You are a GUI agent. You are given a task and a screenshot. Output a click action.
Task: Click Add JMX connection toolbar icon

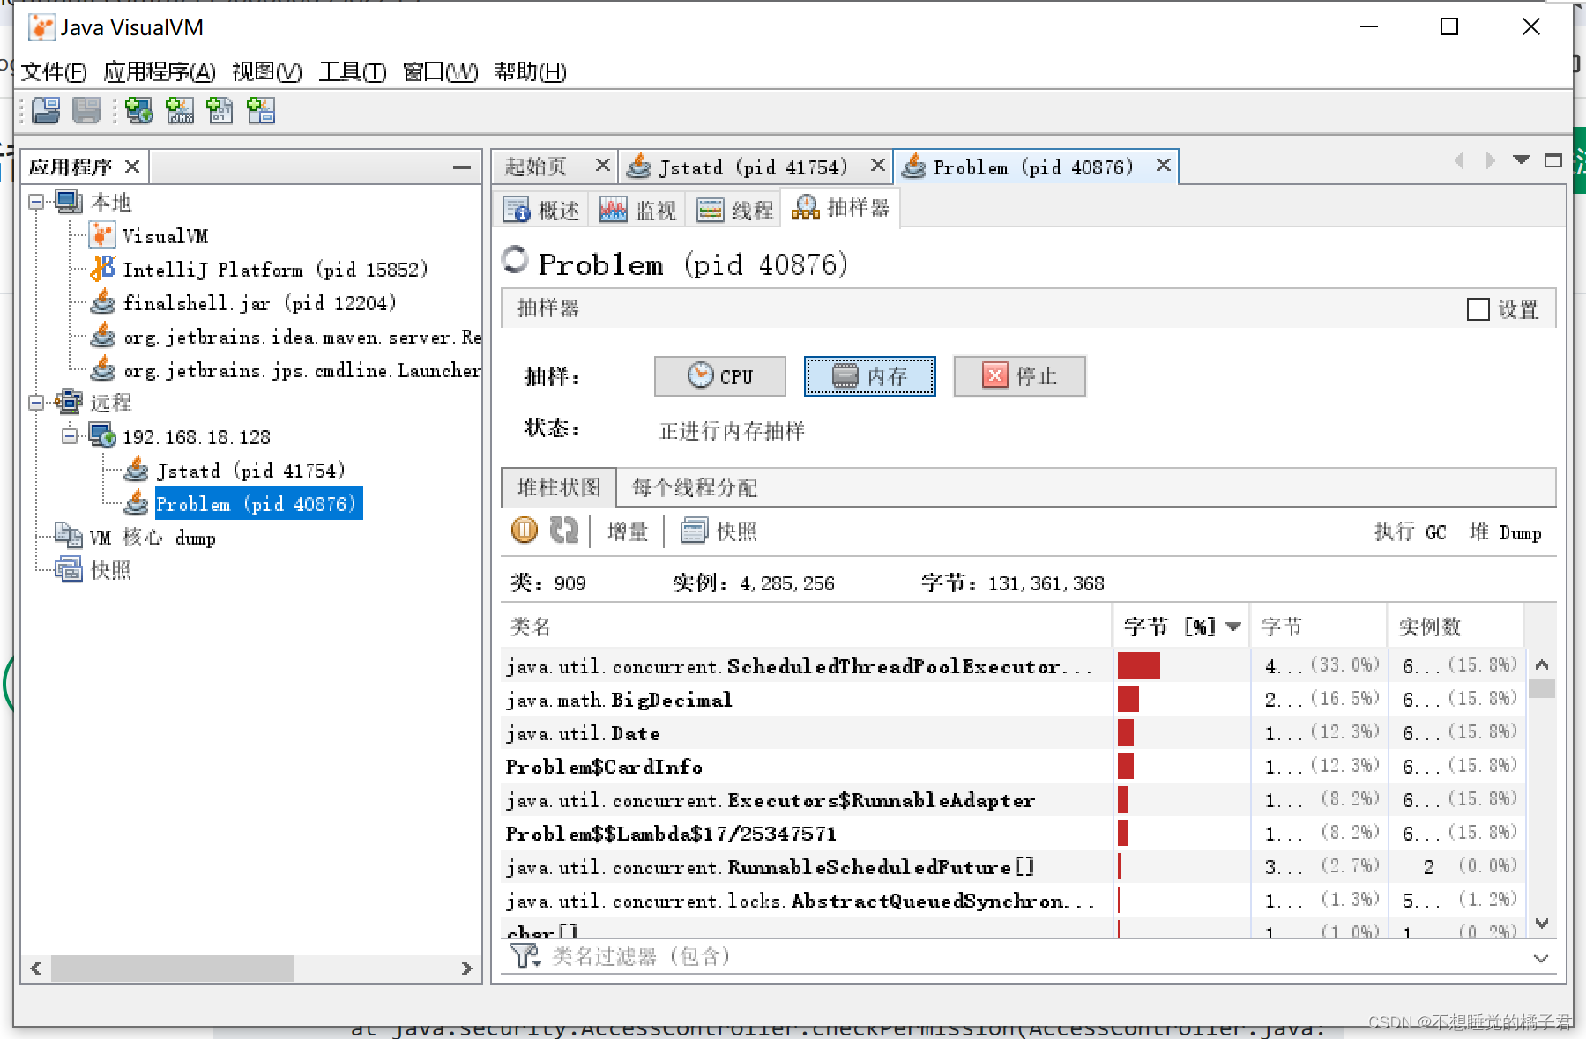point(180,110)
